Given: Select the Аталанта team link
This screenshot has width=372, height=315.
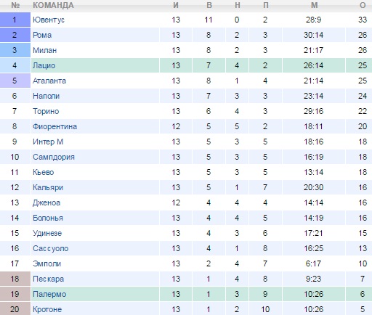Looking at the screenshot, I should point(49,81).
